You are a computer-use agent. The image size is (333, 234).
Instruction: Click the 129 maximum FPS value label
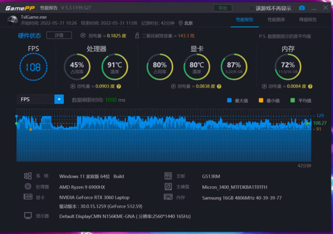point(320,116)
